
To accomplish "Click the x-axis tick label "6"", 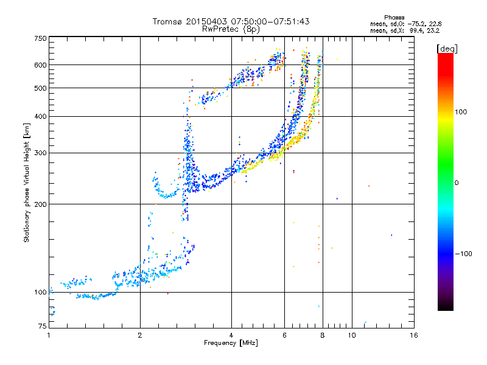I will 284,335.
